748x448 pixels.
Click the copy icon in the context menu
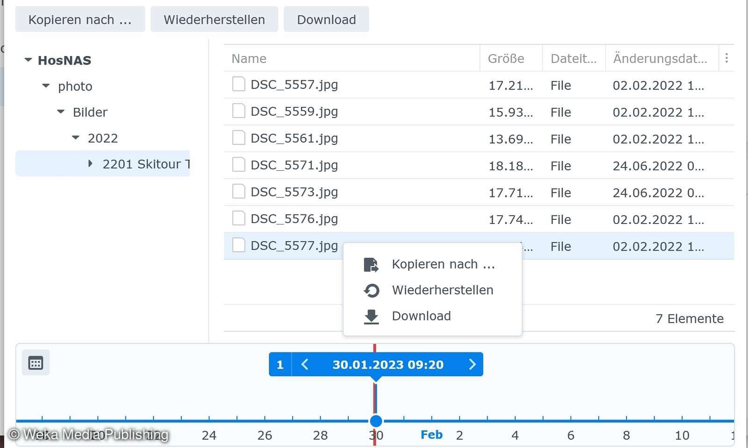[371, 264]
